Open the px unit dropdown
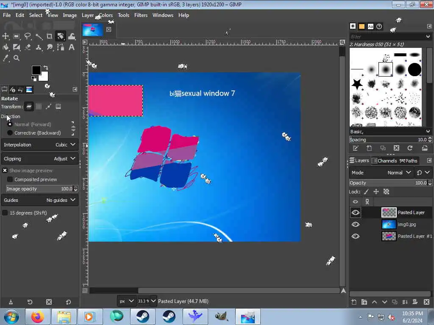 (x=126, y=301)
